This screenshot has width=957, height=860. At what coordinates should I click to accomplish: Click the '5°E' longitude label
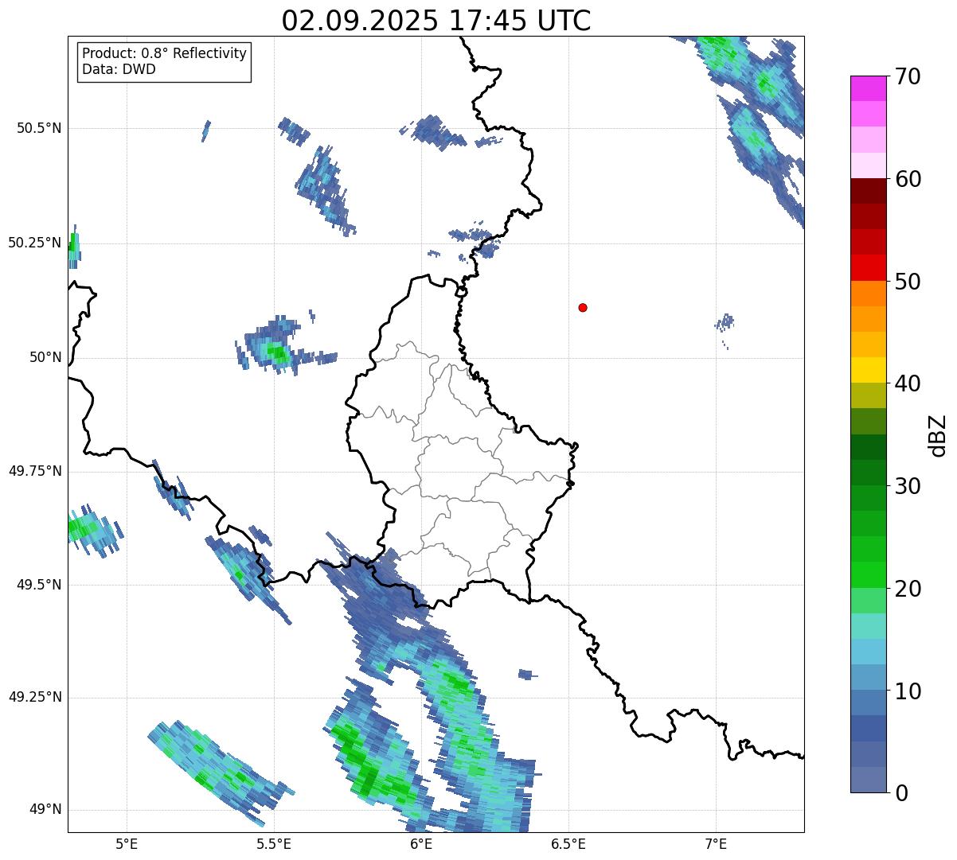point(127,843)
